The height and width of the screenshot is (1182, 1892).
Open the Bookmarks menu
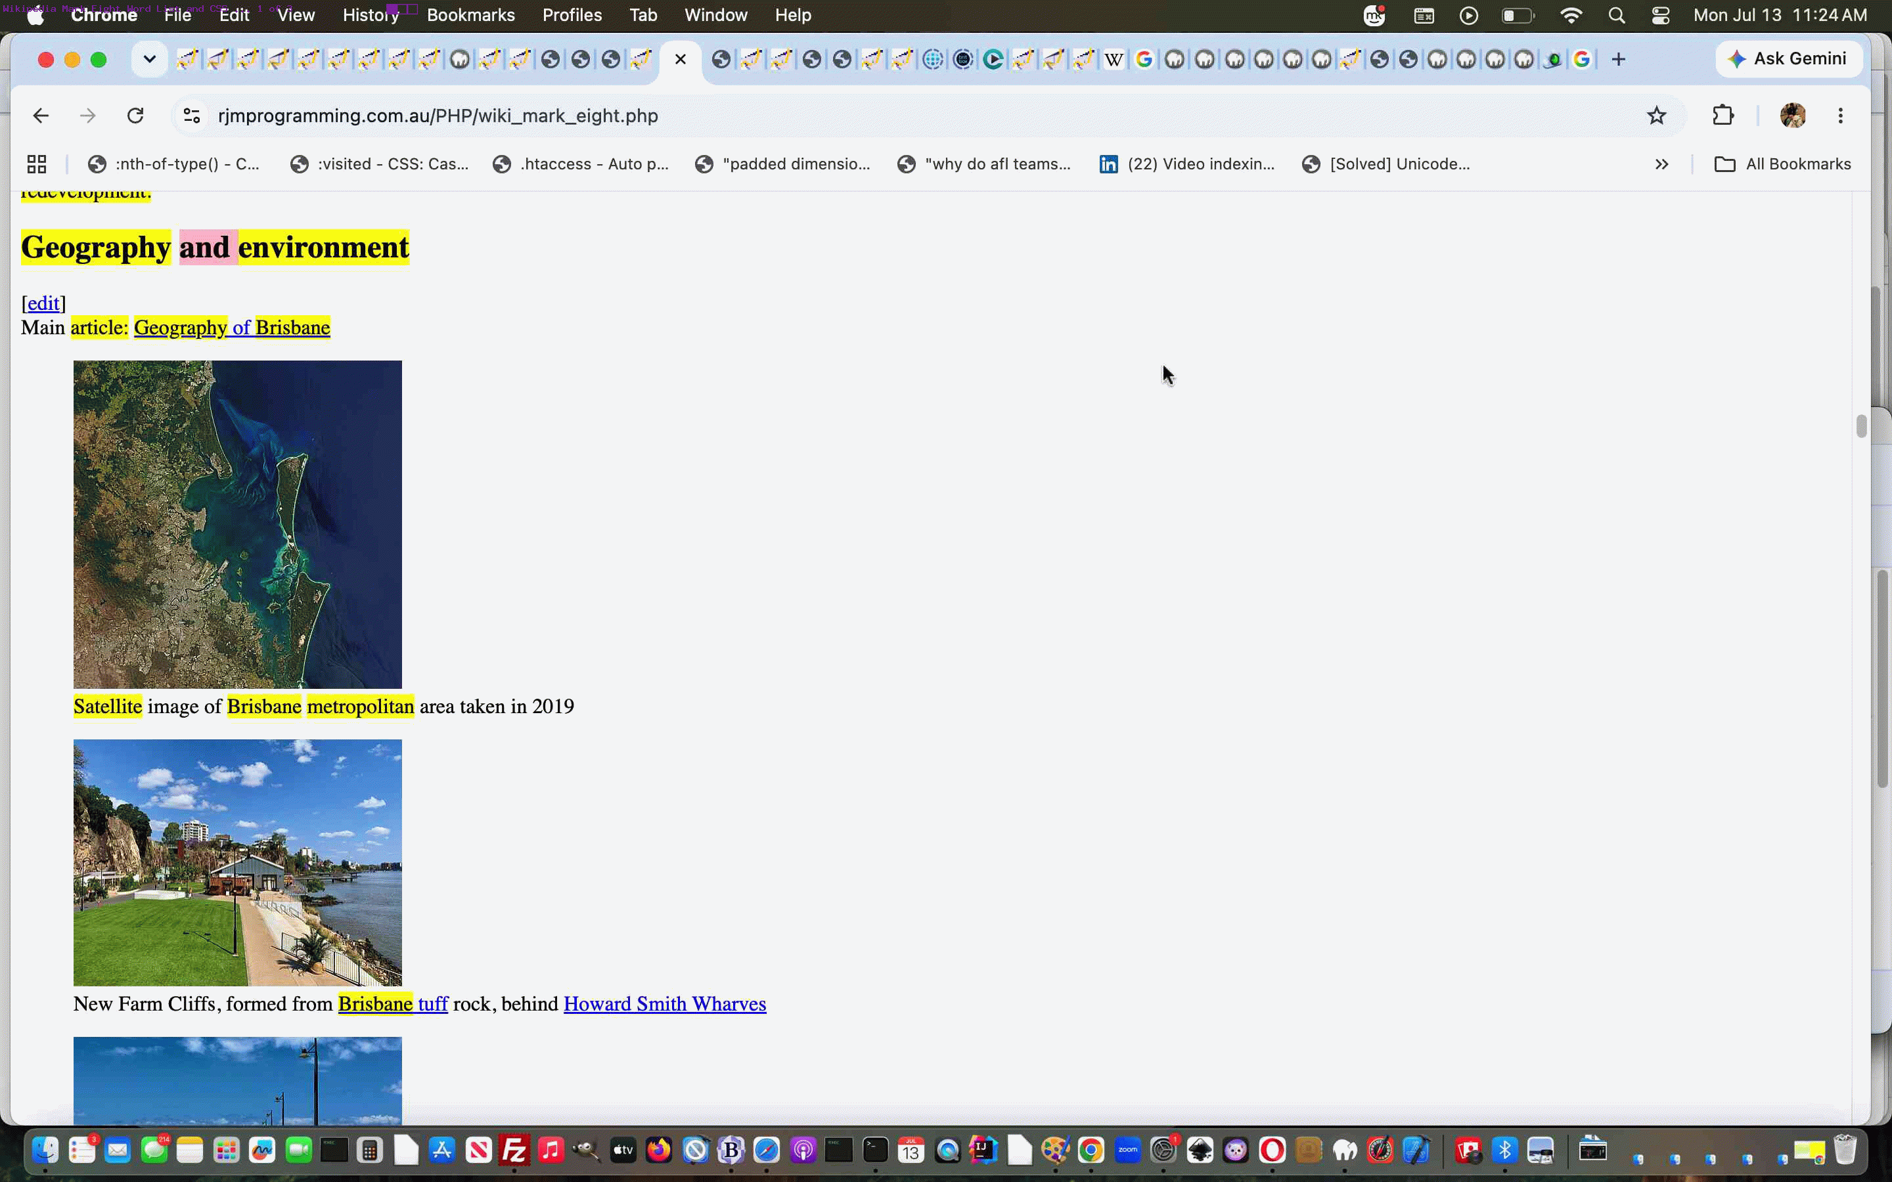[x=470, y=15]
